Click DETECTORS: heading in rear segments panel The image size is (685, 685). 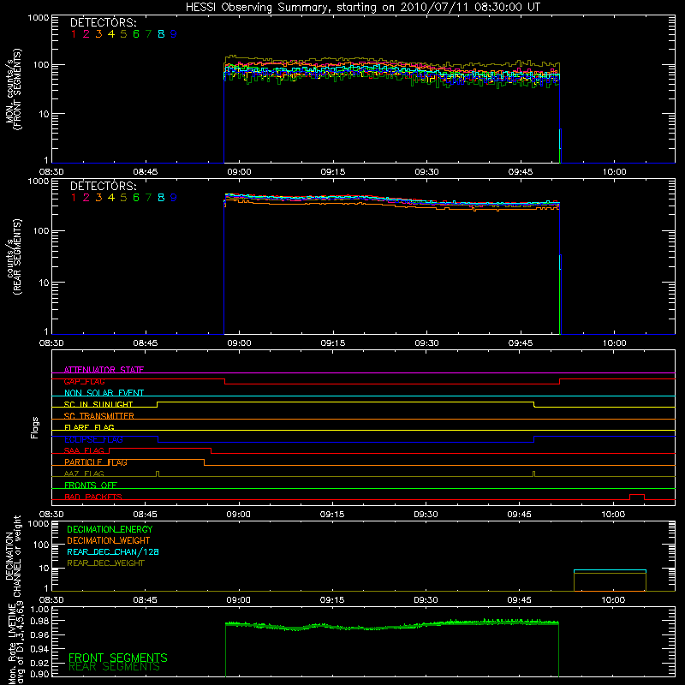103,186
